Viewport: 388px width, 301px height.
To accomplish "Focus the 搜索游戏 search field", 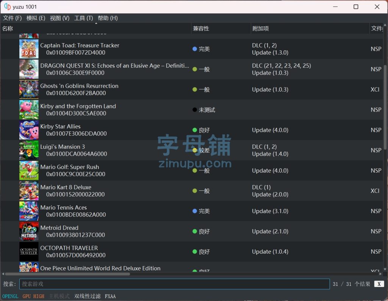I will tap(174, 284).
